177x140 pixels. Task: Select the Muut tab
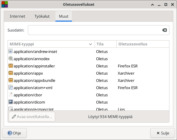tap(64, 16)
